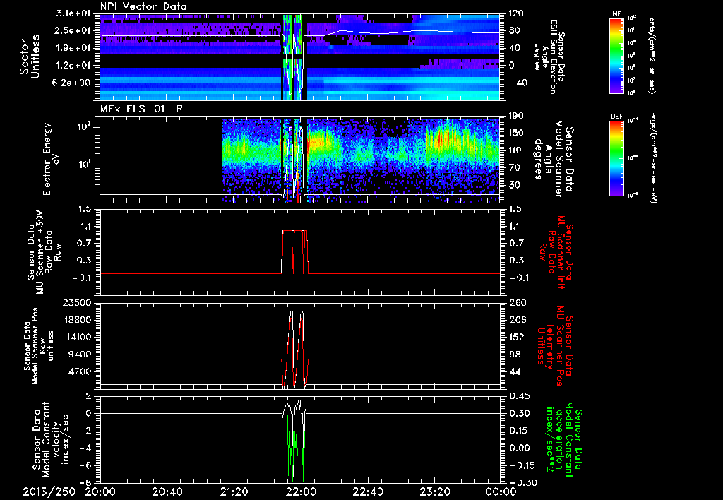Select the 'NPI Vector Data' panel title
This screenshot has height=500, width=723.
point(143,6)
